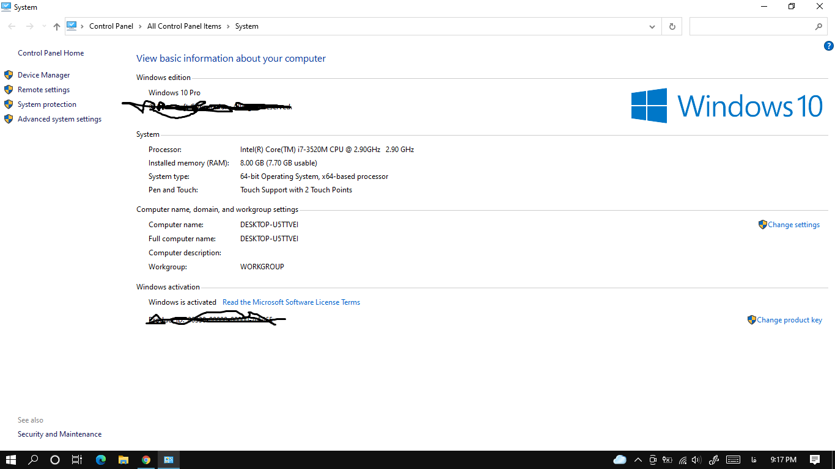Open the touch keyboard icon
The width and height of the screenshot is (835, 469).
tap(734, 460)
